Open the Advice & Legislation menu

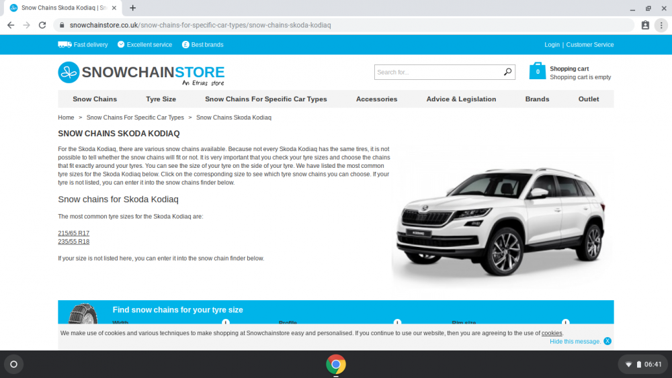coord(461,99)
